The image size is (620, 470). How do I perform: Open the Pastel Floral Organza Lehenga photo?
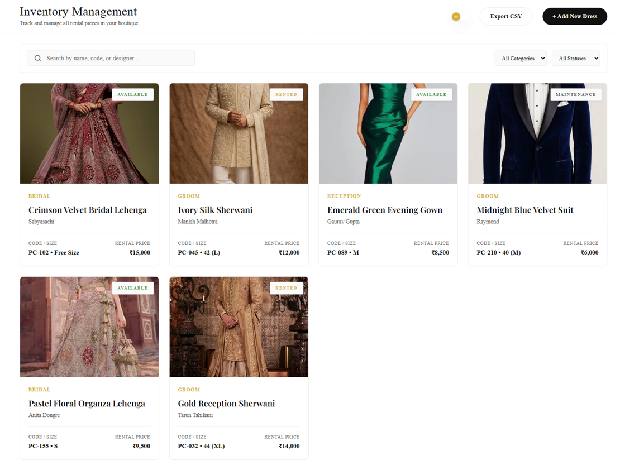pos(89,327)
